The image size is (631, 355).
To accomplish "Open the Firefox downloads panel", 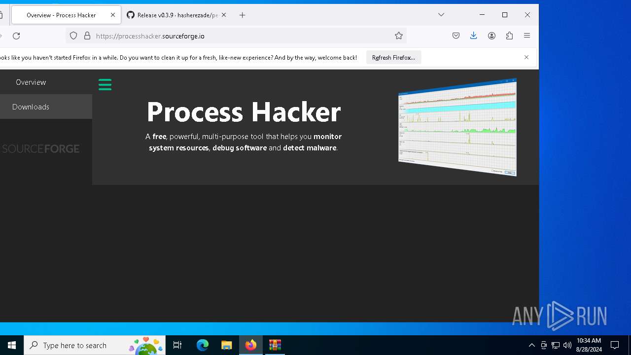I will [x=474, y=35].
